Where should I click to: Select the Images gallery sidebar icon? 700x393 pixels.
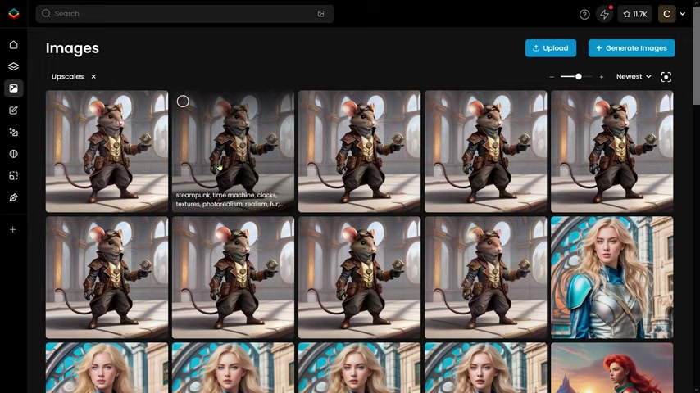click(13, 88)
